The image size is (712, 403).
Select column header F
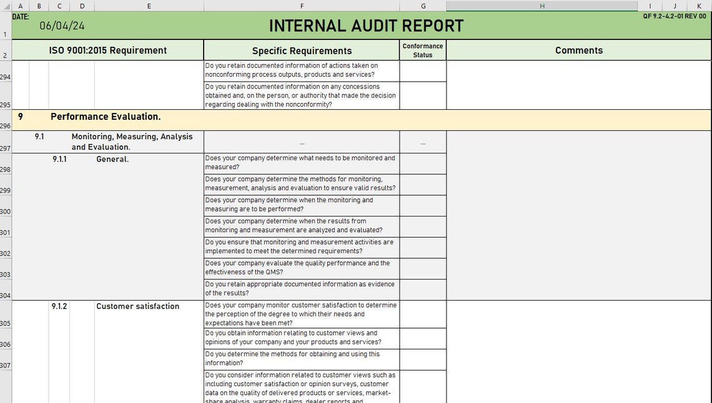pos(302,6)
